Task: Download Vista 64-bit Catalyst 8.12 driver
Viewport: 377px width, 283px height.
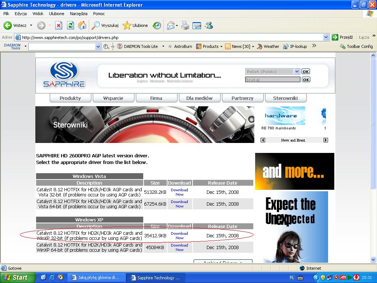Action: pyautogui.click(x=179, y=204)
